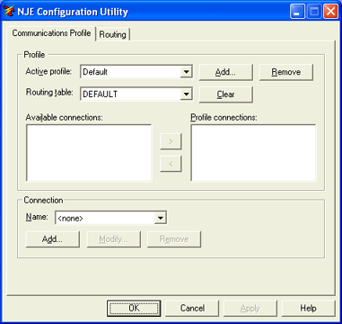Click the Routing table field showing DEFAULT
342x324 pixels.
pos(136,94)
